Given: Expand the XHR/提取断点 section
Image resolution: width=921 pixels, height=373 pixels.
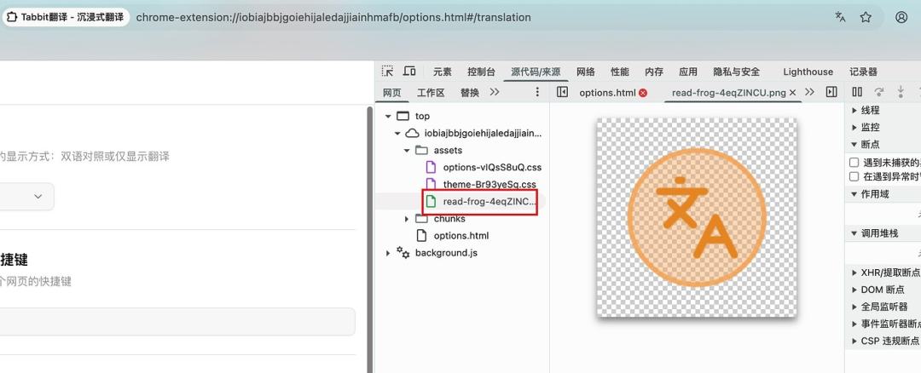Looking at the screenshot, I should (855, 273).
